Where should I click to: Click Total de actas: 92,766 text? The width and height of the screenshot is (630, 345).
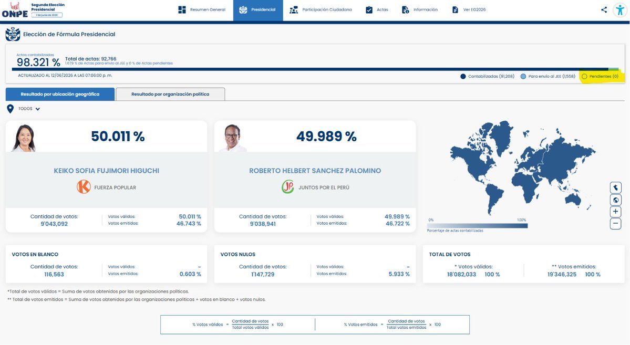(x=91, y=59)
